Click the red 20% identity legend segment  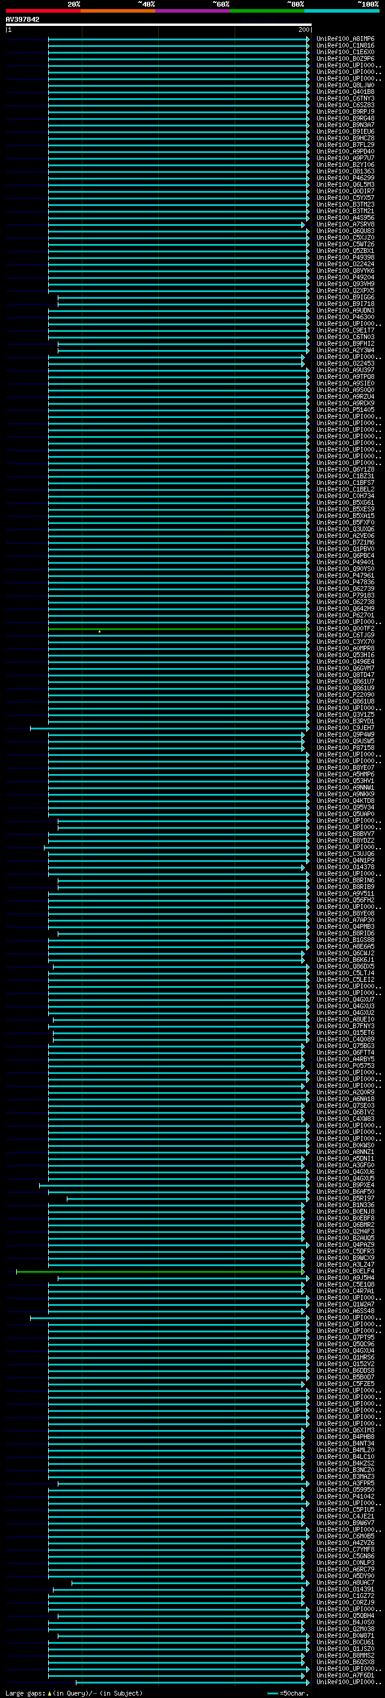point(43,11)
